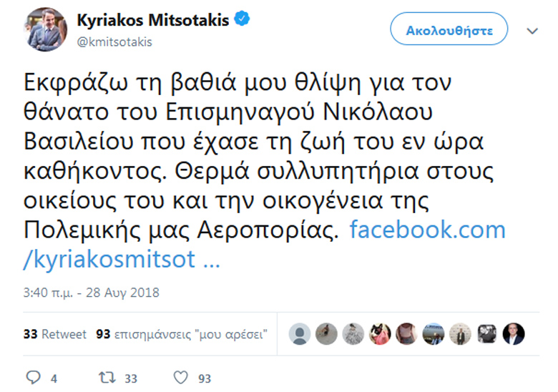Expand the tweet options chevron
This screenshot has width=558, height=392.
[532, 31]
